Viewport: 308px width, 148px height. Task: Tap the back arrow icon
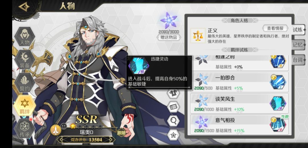point(24,7)
